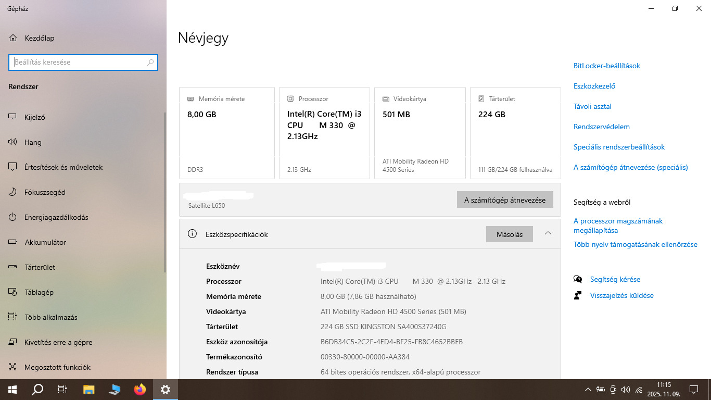Click A számítógép átnevezése (speciális) link
This screenshot has width=711, height=400.
[x=631, y=167]
